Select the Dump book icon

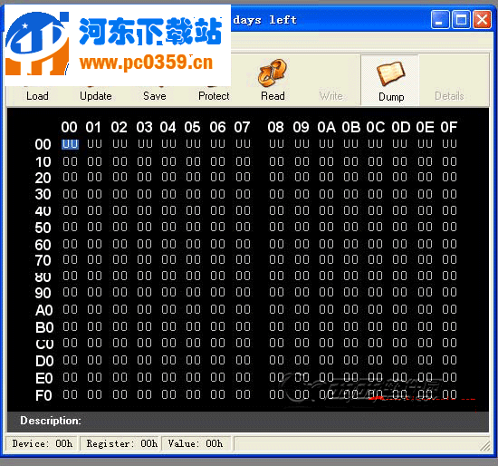pos(390,73)
